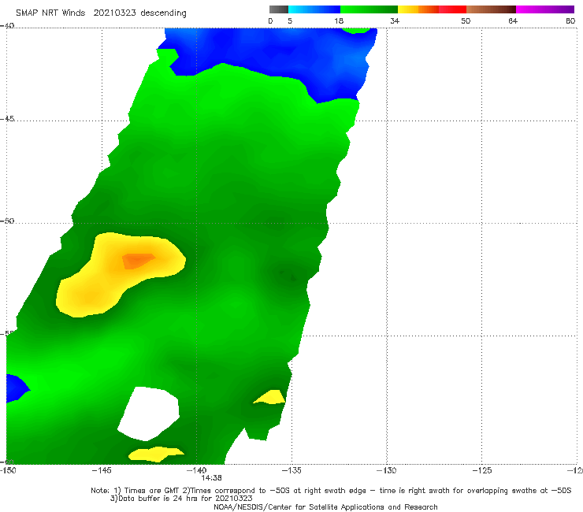Click the longitude label '-130'
This screenshot has width=583, height=512.
point(386,470)
